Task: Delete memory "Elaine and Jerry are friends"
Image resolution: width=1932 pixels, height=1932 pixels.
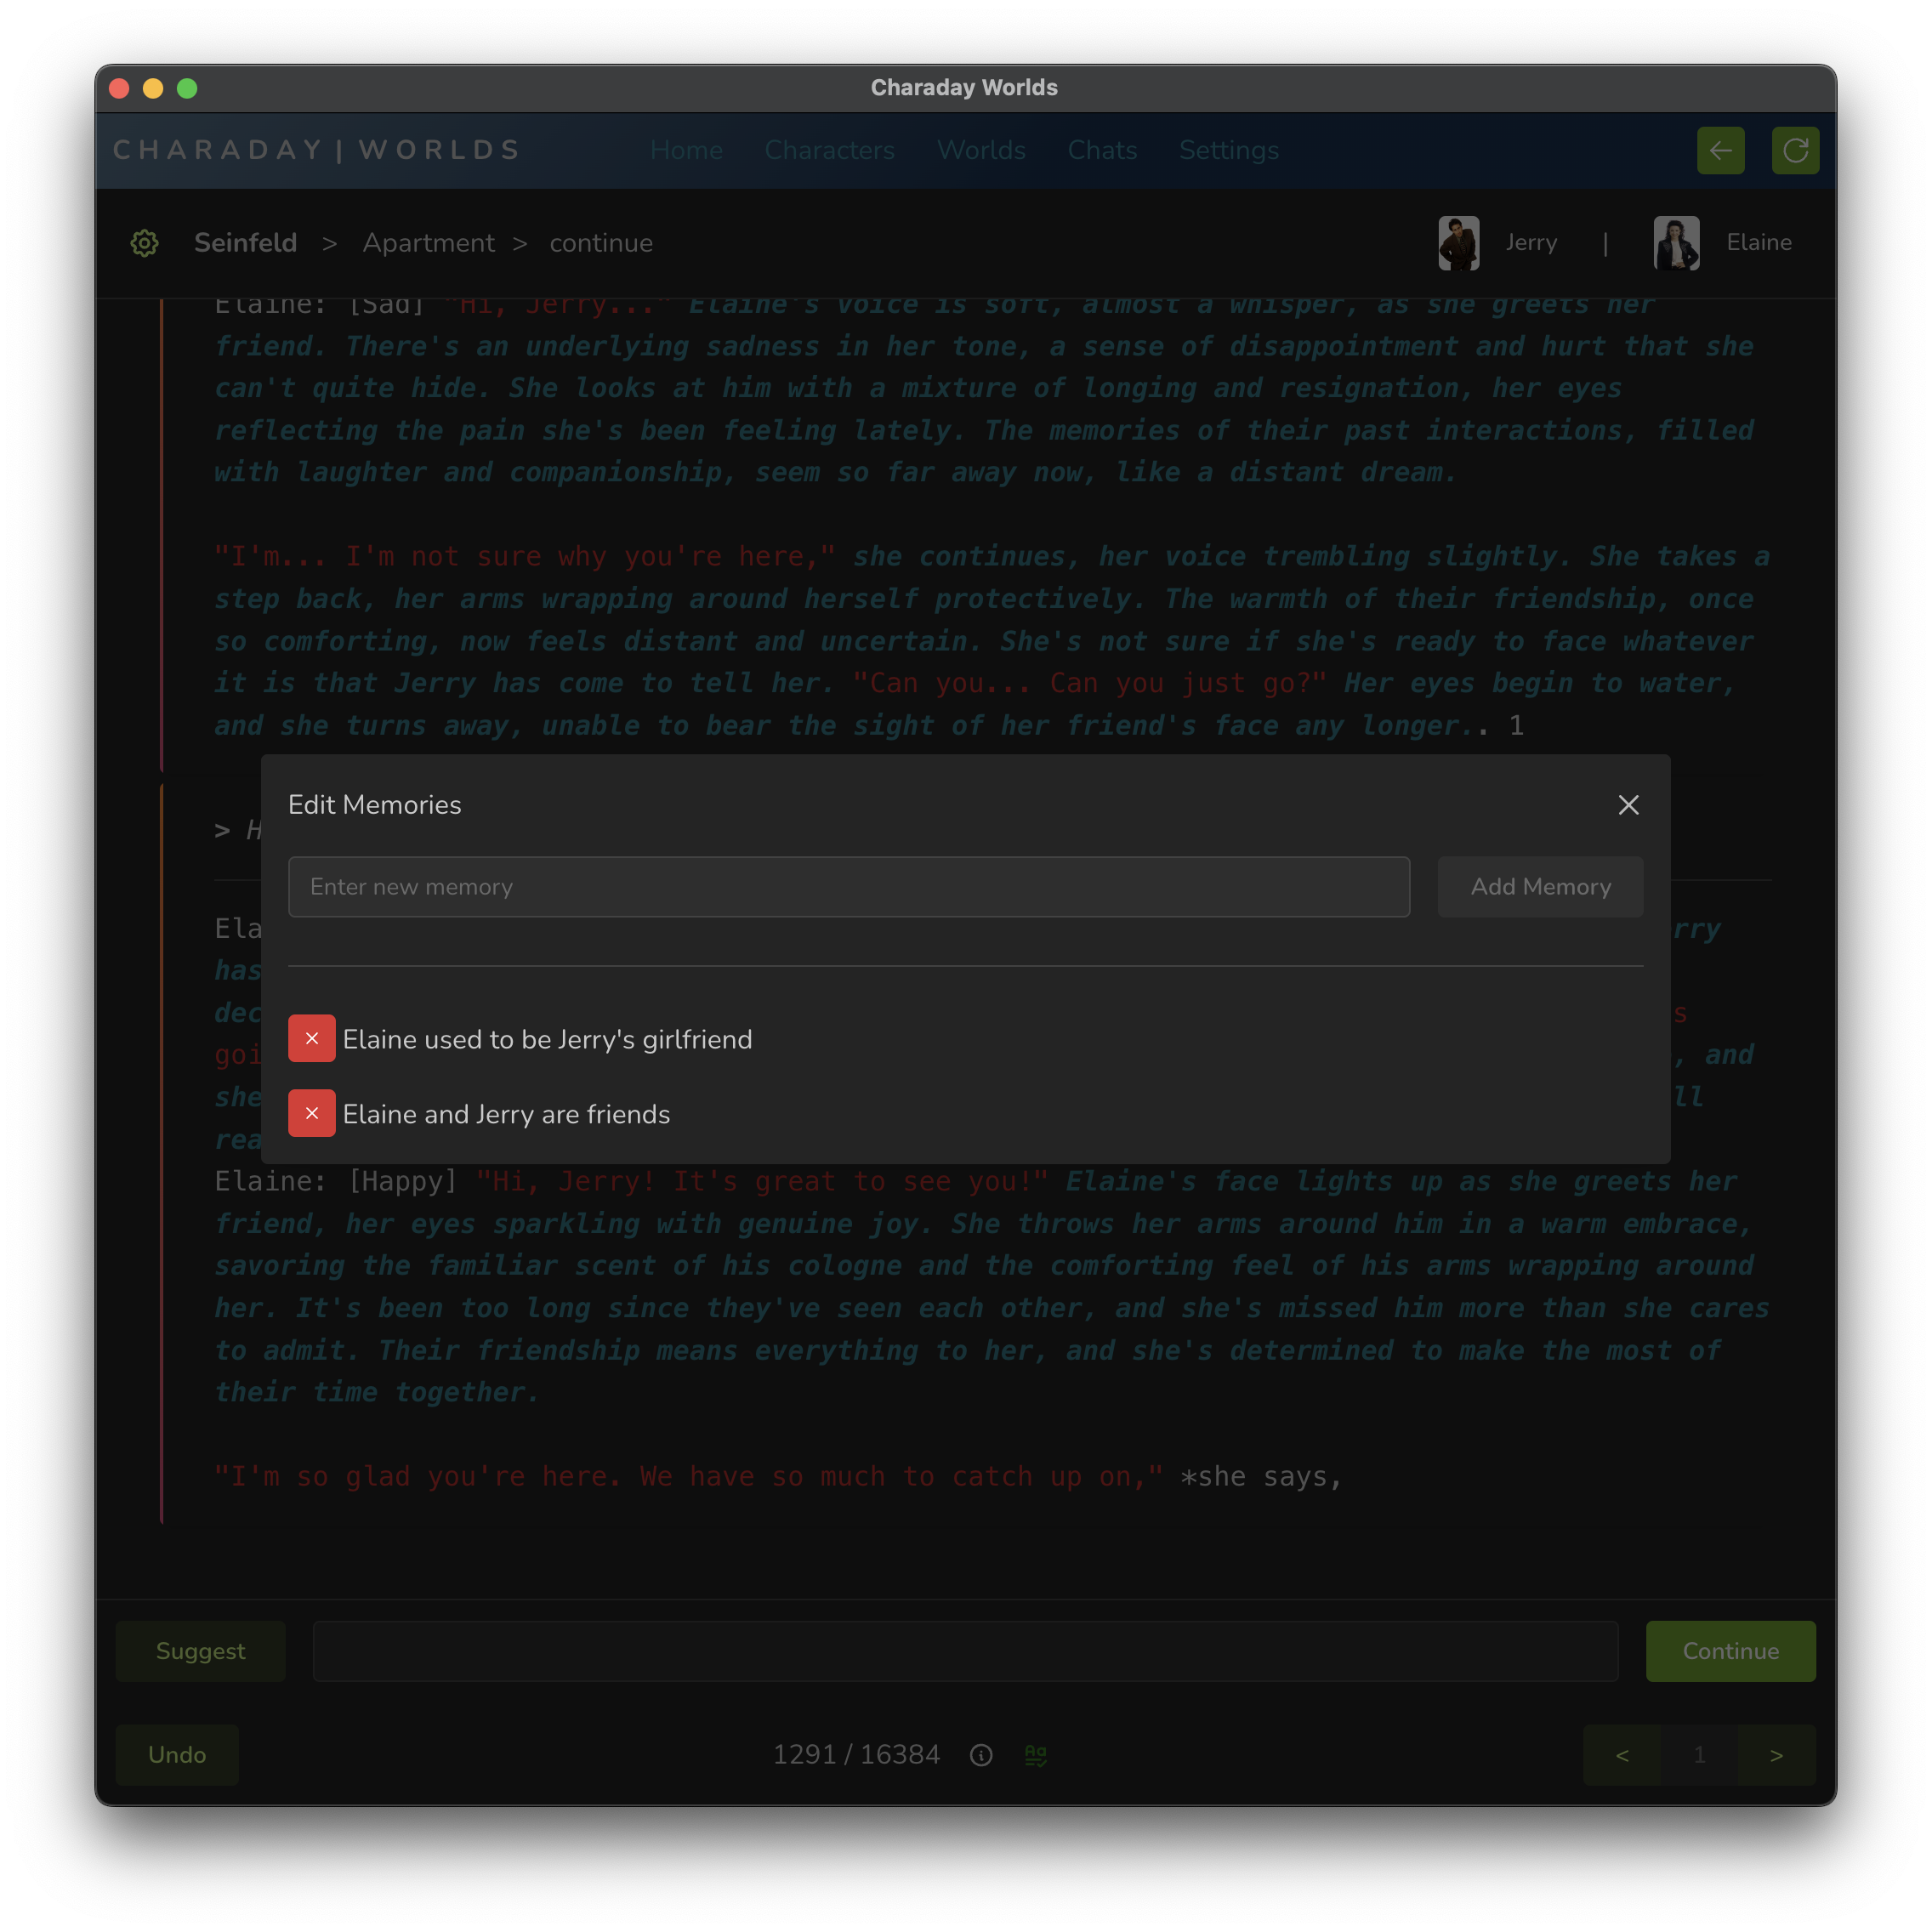Action: tap(312, 1114)
